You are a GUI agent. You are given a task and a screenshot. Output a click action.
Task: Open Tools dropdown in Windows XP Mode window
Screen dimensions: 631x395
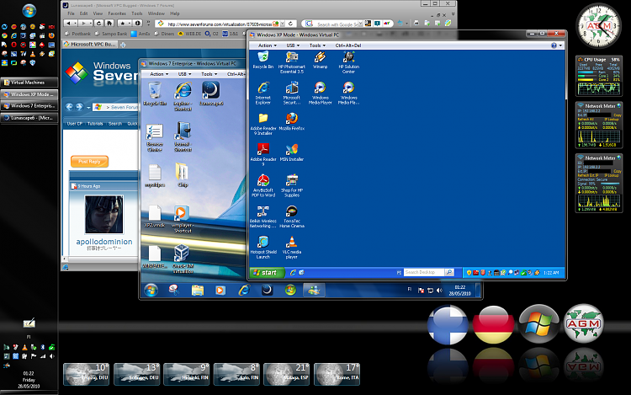pyautogui.click(x=317, y=45)
